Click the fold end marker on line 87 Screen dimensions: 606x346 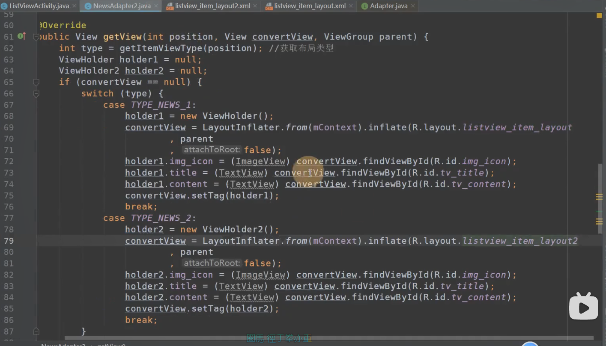click(36, 331)
